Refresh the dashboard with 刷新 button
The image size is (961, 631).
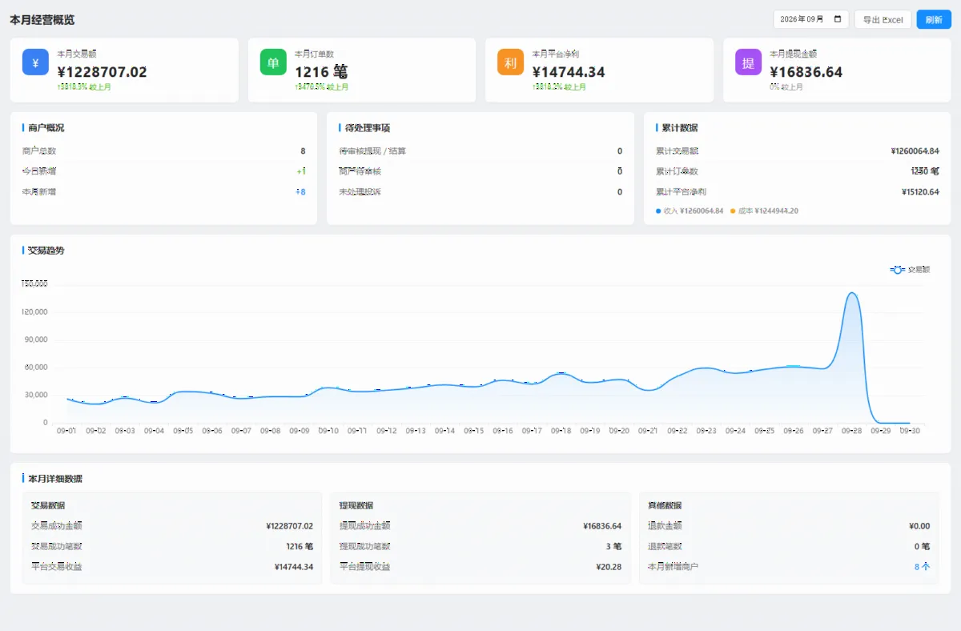pos(934,19)
